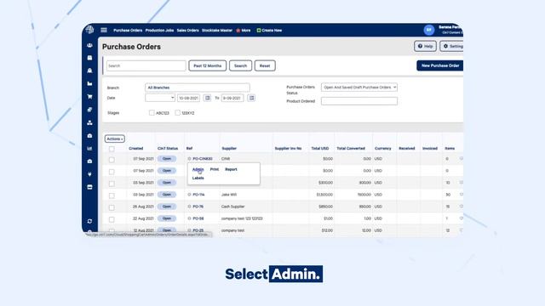Open the PO-114 reference link
This screenshot has width=545, height=306.
click(198, 195)
